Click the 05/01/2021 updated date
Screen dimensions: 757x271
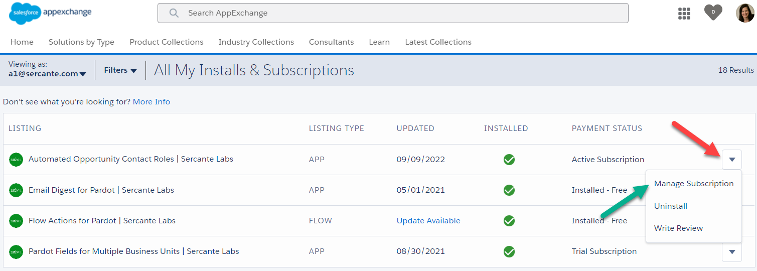(x=421, y=190)
